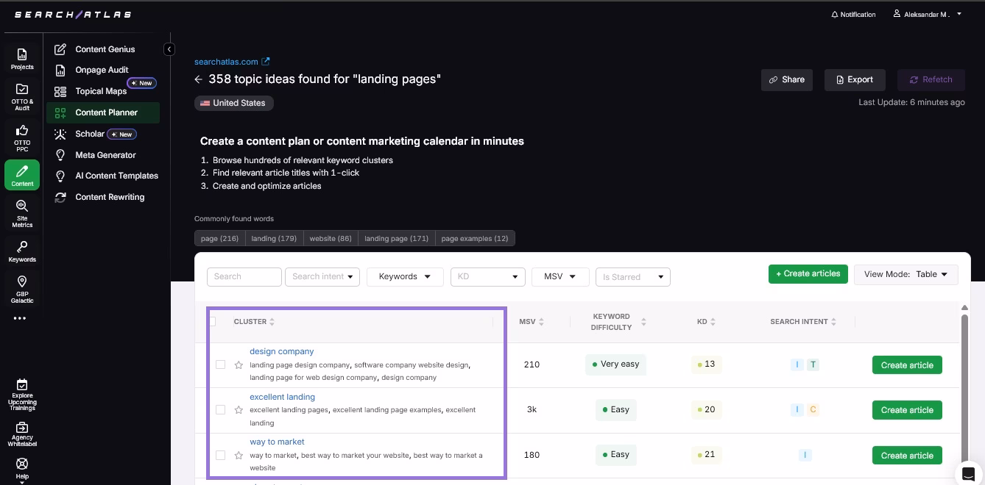Viewport: 985px width, 485px height.
Task: Click the Notification bell
Action: coord(853,14)
